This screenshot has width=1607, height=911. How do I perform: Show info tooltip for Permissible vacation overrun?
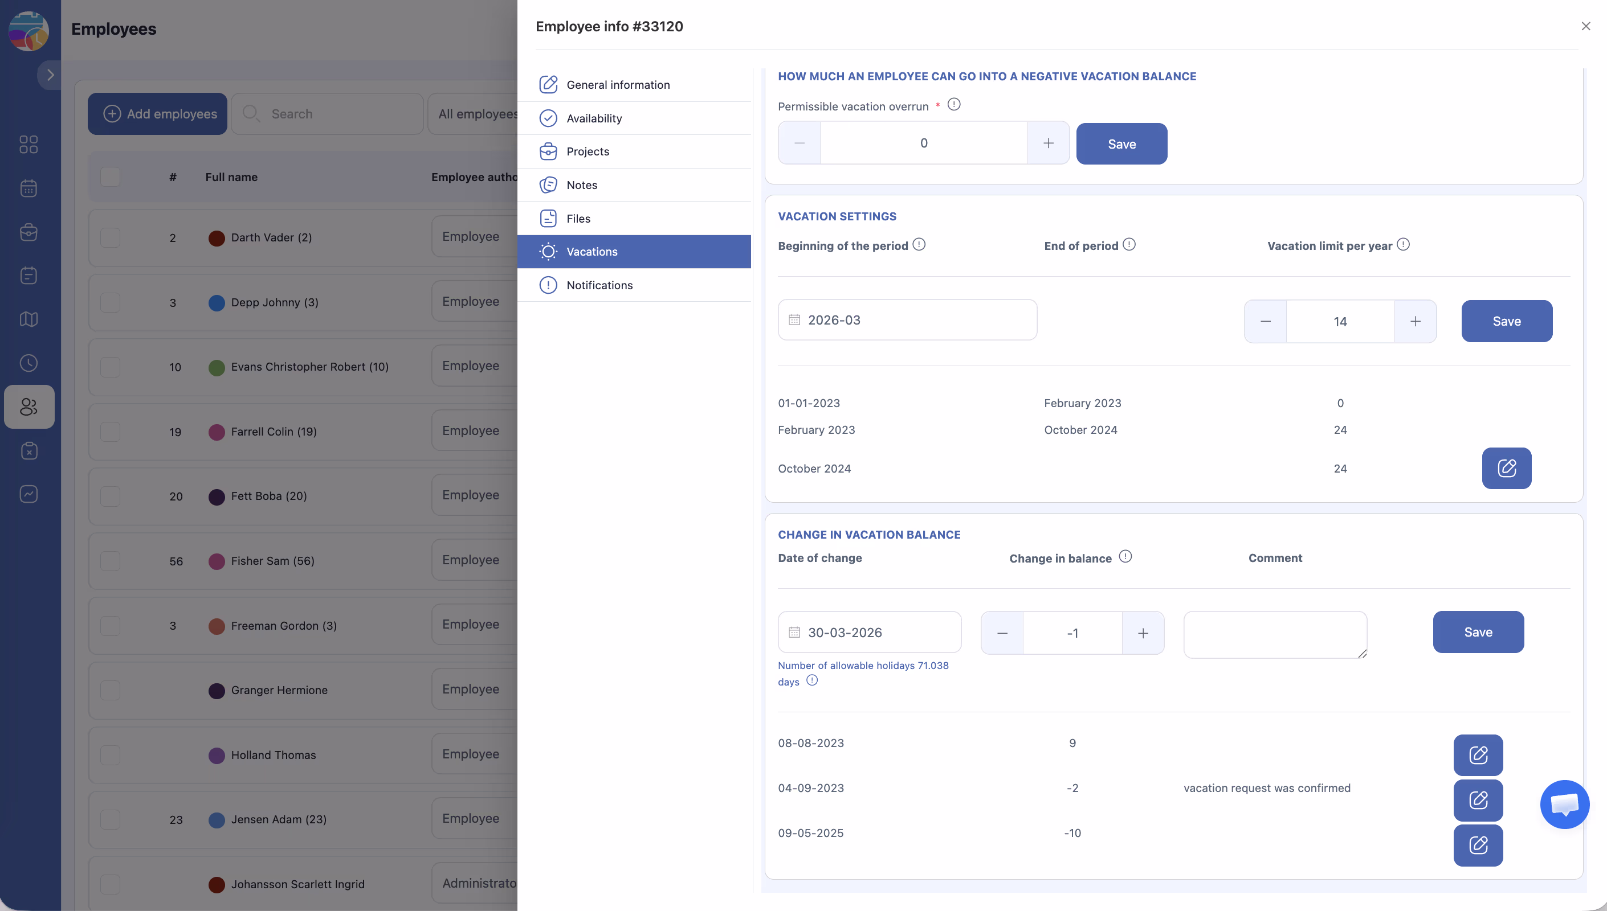953,105
